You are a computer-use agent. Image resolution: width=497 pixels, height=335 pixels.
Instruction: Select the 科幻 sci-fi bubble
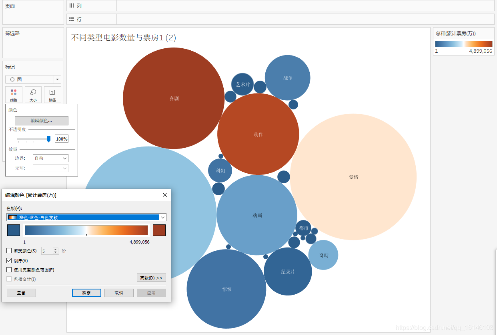coord(220,170)
